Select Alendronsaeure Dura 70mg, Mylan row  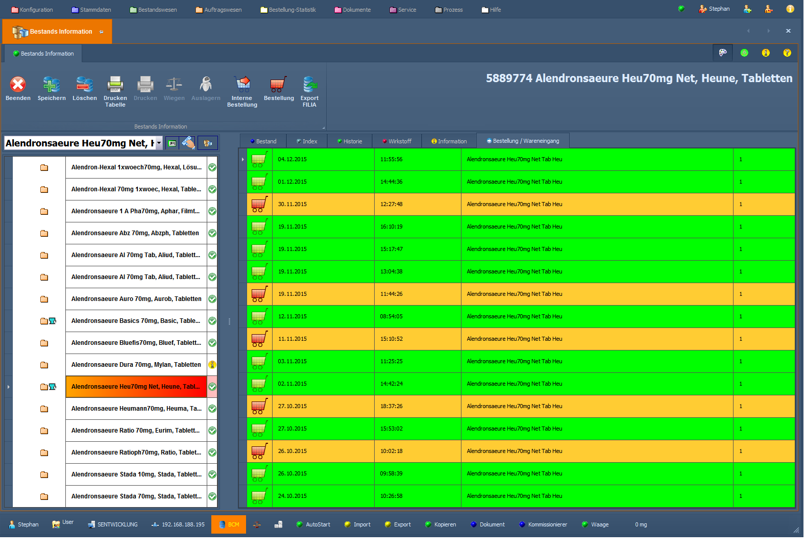tap(136, 365)
